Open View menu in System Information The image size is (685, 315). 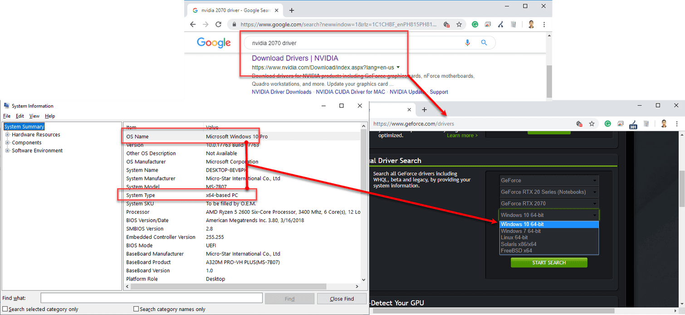coord(34,116)
